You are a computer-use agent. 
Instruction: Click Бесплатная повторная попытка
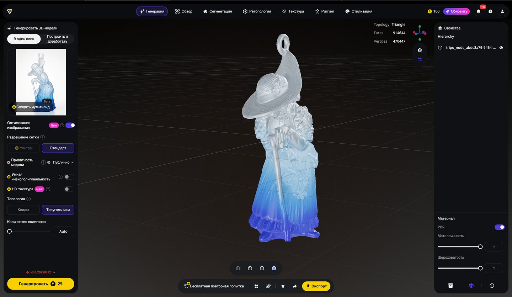214,286
